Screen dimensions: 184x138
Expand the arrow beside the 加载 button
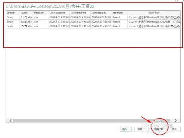147,129
